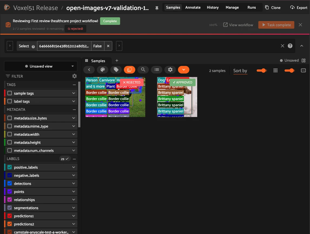Click the green Complete button
The width and height of the screenshot is (310, 234).
pyautogui.click(x=110, y=21)
